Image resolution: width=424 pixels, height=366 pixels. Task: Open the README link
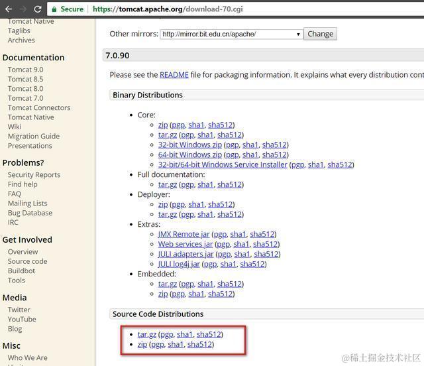coord(174,75)
